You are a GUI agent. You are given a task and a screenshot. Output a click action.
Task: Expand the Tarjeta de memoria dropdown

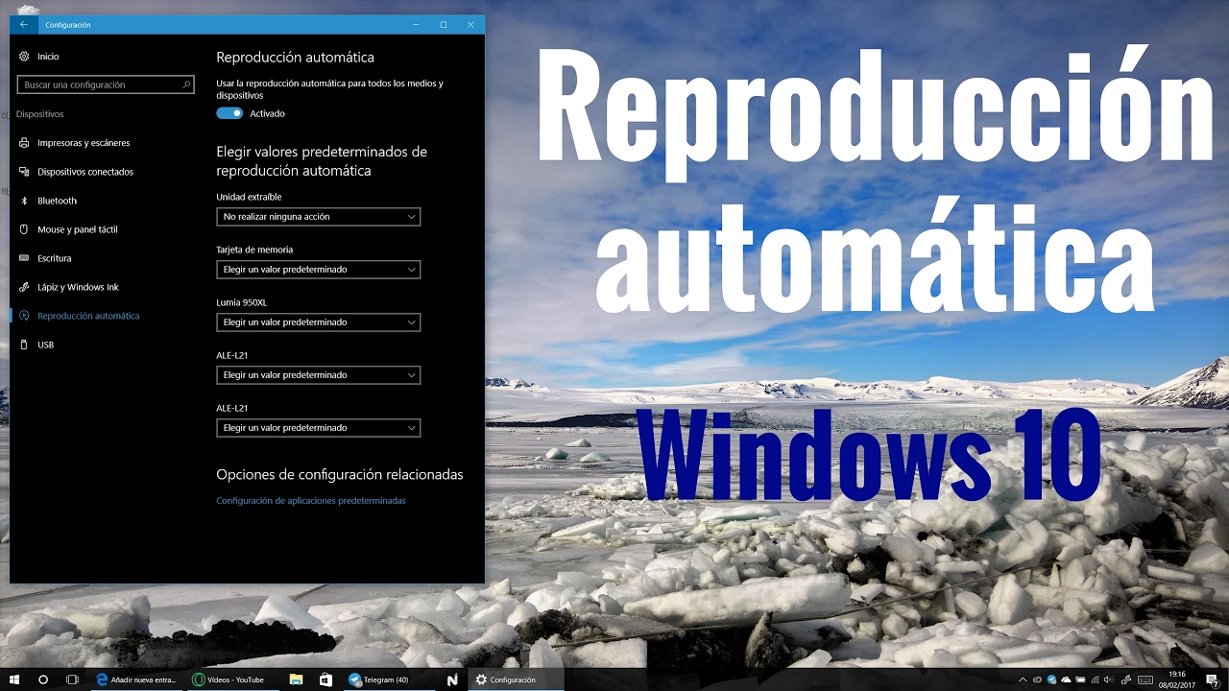click(318, 270)
